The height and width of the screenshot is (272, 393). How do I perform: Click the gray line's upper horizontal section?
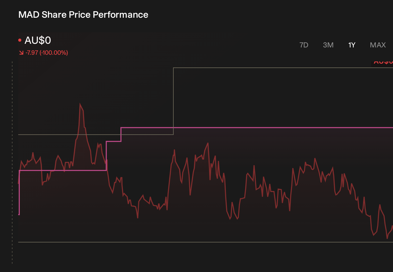pos(283,68)
